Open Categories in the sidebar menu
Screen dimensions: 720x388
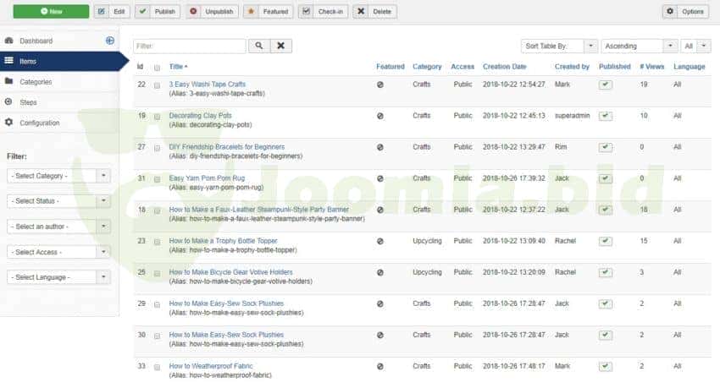(36, 82)
